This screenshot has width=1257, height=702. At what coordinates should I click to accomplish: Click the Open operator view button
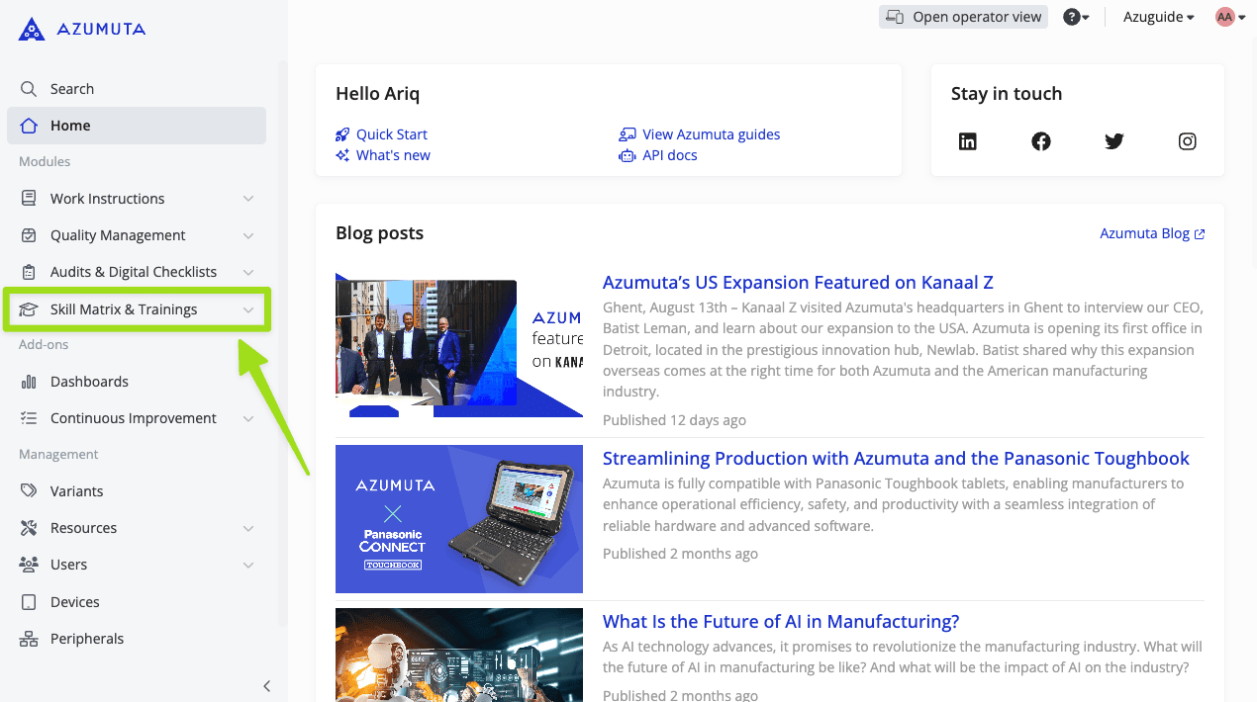click(x=963, y=17)
